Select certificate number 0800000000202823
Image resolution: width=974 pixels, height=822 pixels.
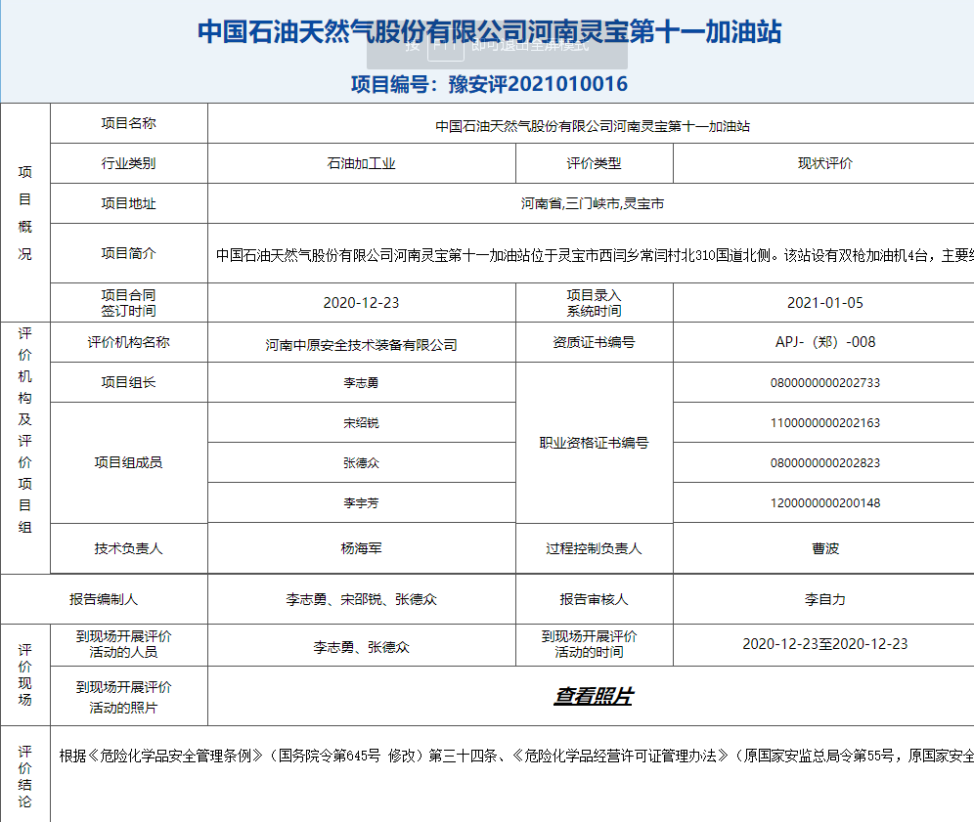(825, 463)
